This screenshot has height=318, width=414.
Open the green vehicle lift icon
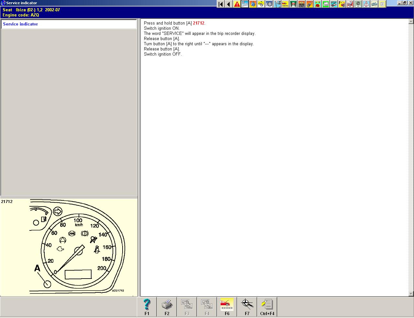293,4
